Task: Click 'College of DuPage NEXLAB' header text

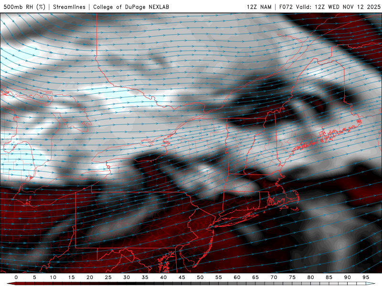Action: point(131,7)
